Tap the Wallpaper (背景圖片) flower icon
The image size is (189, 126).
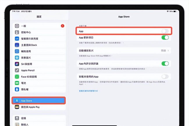(x=17, y=58)
